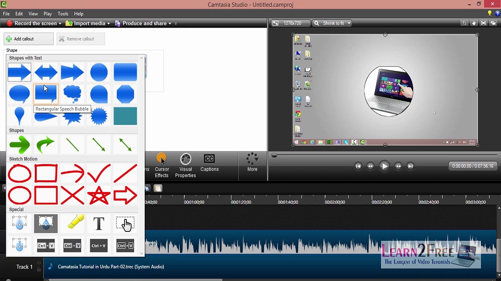The height and width of the screenshot is (281, 501).
Task: Choose the thought cloud bubble callout shape
Action: [x=72, y=94]
